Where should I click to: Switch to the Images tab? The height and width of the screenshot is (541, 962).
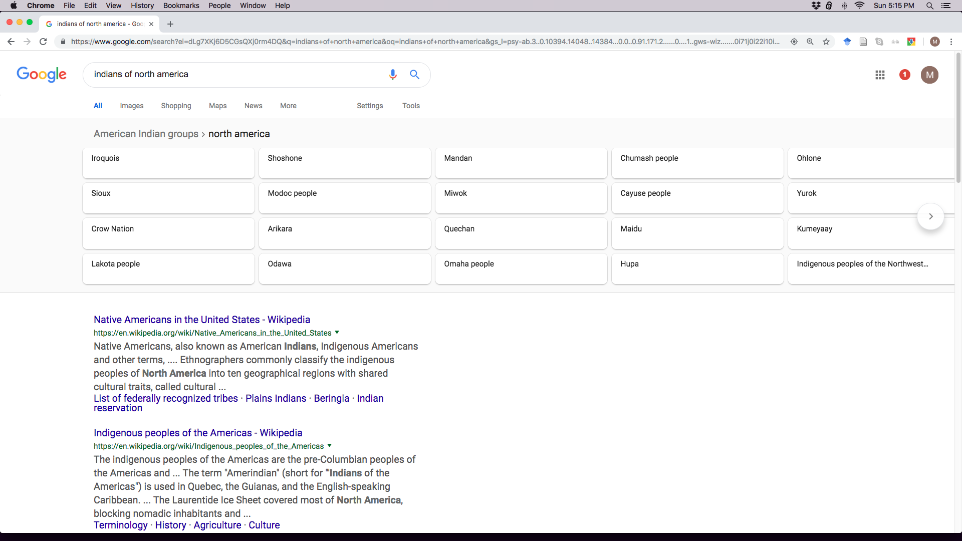click(131, 106)
